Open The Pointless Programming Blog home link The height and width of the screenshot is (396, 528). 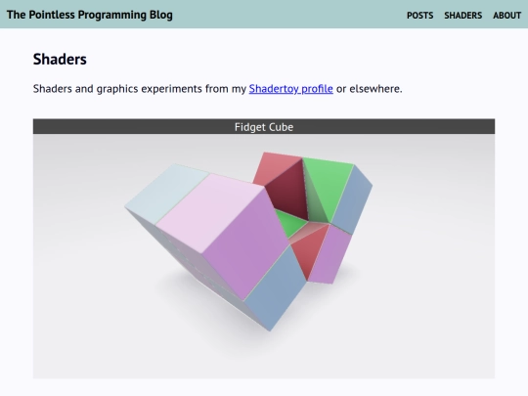pos(90,15)
